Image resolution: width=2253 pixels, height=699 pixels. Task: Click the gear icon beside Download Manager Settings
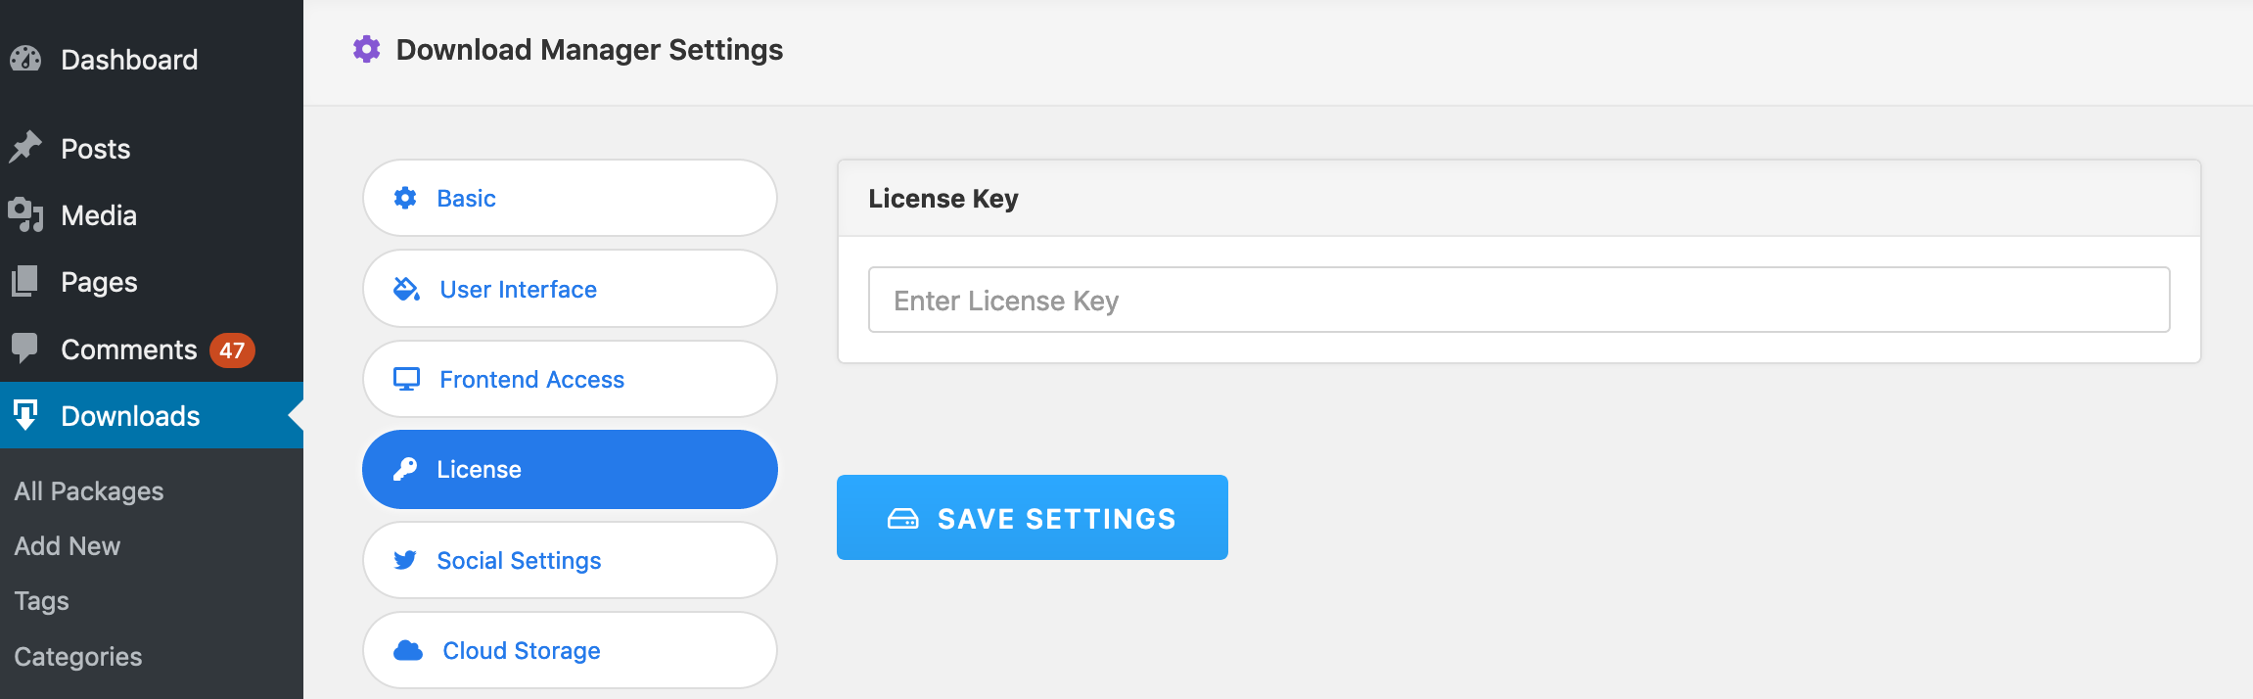click(367, 49)
